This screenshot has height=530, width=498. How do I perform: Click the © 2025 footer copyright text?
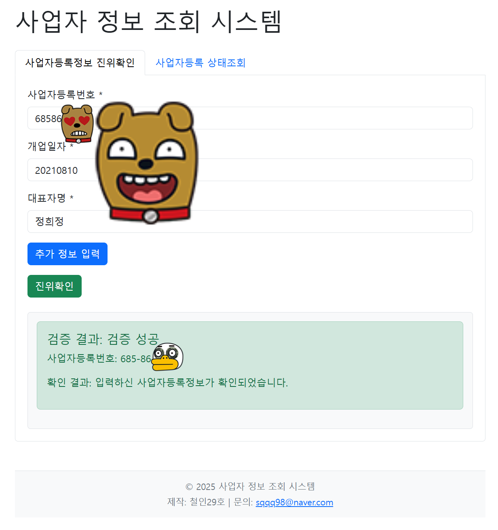click(x=250, y=486)
